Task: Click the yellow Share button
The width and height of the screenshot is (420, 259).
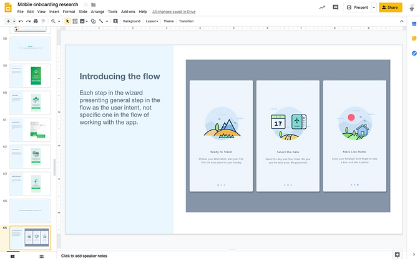Action: coord(390,7)
